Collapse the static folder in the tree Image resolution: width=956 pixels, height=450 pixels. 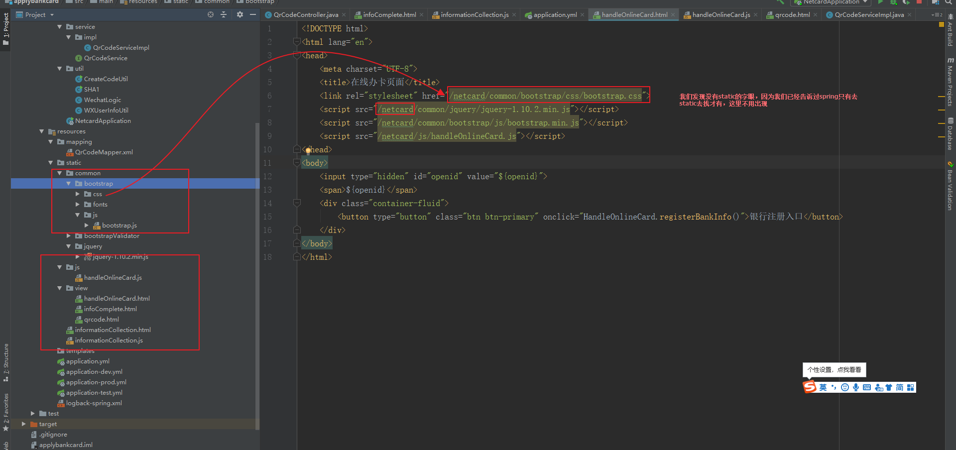coord(50,162)
